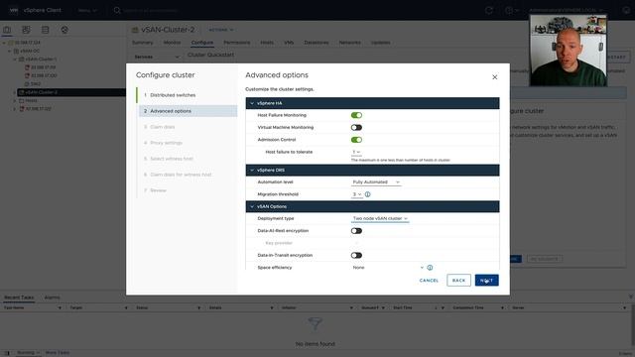Viewport: 635px width, 357px height.
Task: Select vSAN-Cluster-1 in inventory tree
Action: (41, 59)
